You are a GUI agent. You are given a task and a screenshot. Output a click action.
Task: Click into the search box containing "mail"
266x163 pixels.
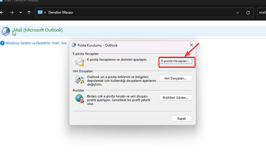262,12
